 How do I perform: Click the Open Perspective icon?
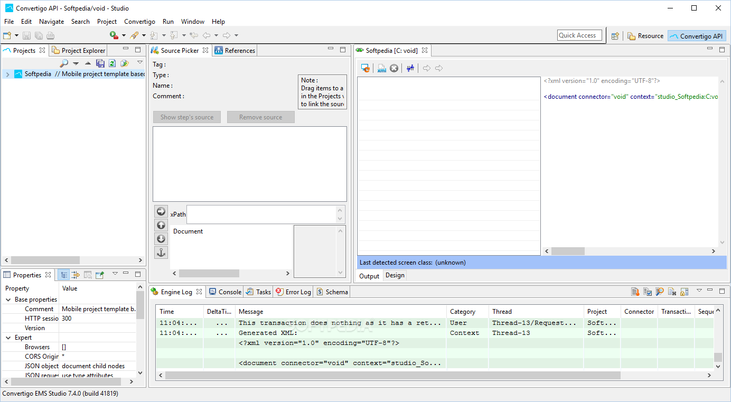(615, 36)
